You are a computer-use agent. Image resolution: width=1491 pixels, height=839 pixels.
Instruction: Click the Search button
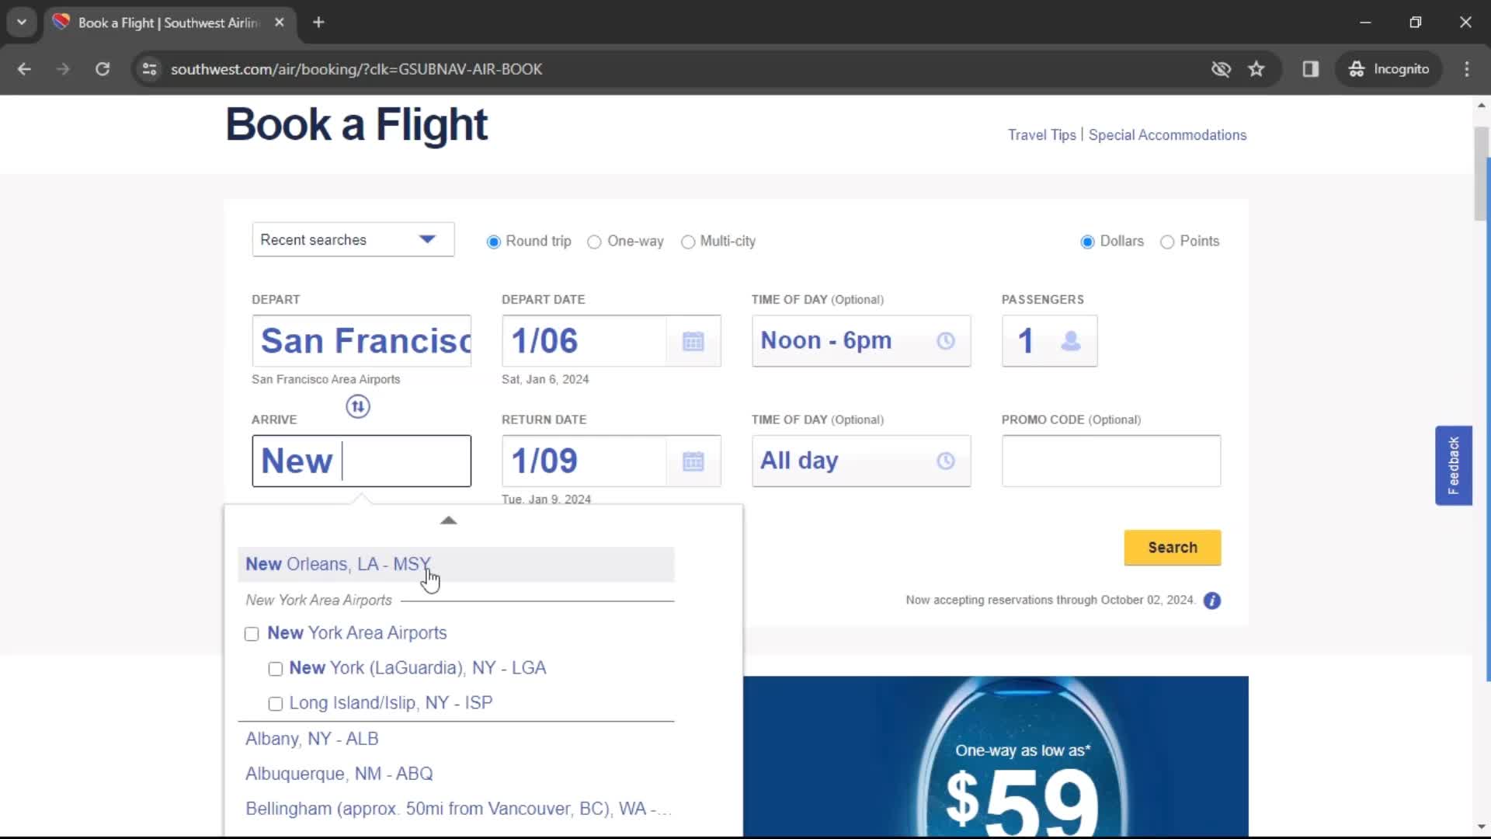1172,546
